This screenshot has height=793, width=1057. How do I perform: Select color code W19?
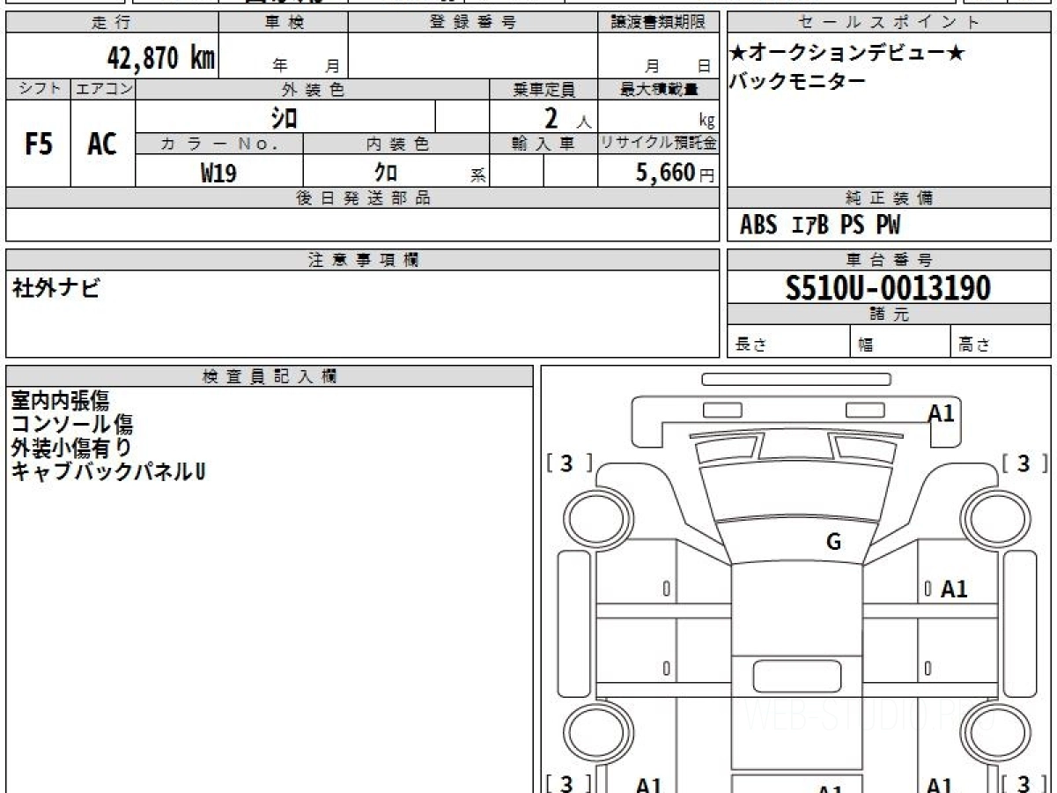pos(218,174)
